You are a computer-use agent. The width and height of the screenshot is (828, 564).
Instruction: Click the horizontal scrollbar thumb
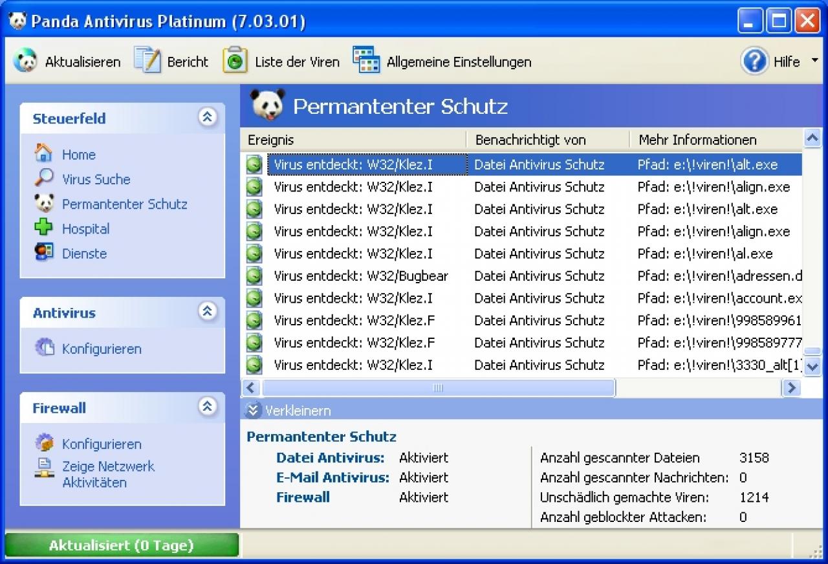(x=438, y=387)
